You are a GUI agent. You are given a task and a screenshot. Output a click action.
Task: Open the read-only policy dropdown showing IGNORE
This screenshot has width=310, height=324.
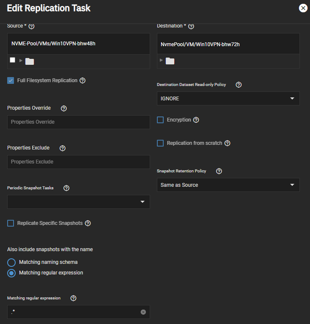point(228,99)
